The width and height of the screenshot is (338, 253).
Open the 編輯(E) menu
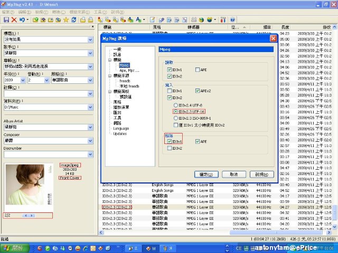click(x=25, y=12)
